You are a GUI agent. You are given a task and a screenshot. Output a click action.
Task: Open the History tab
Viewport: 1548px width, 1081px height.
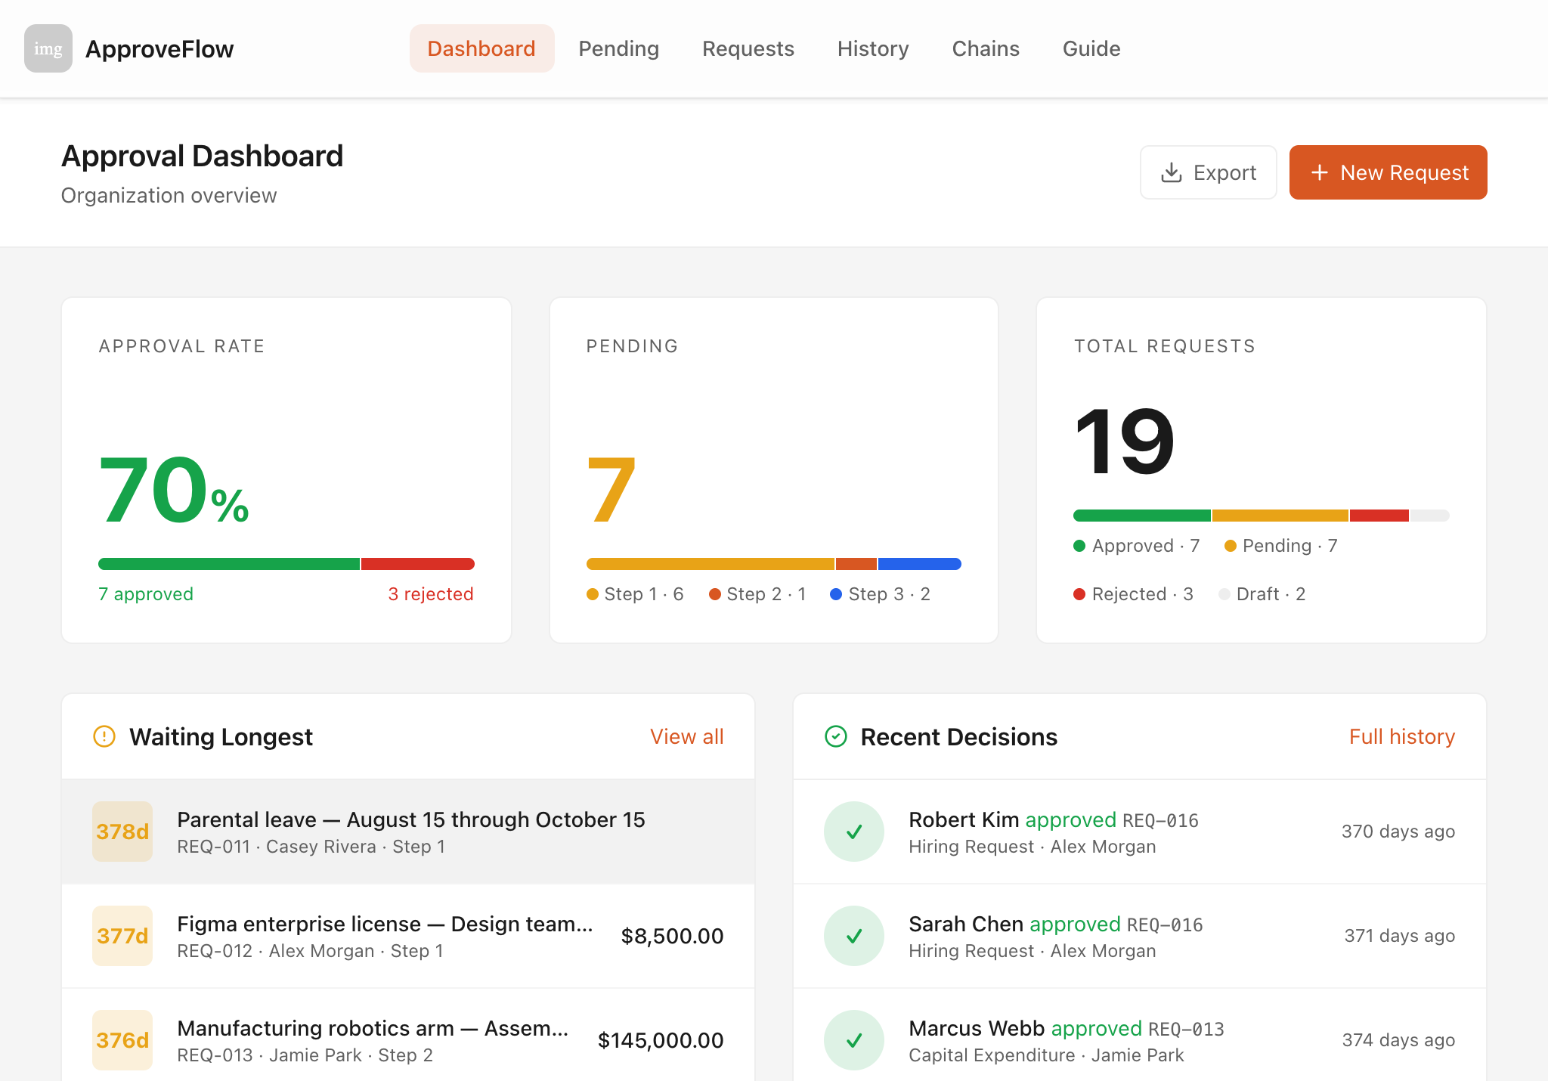click(x=873, y=48)
